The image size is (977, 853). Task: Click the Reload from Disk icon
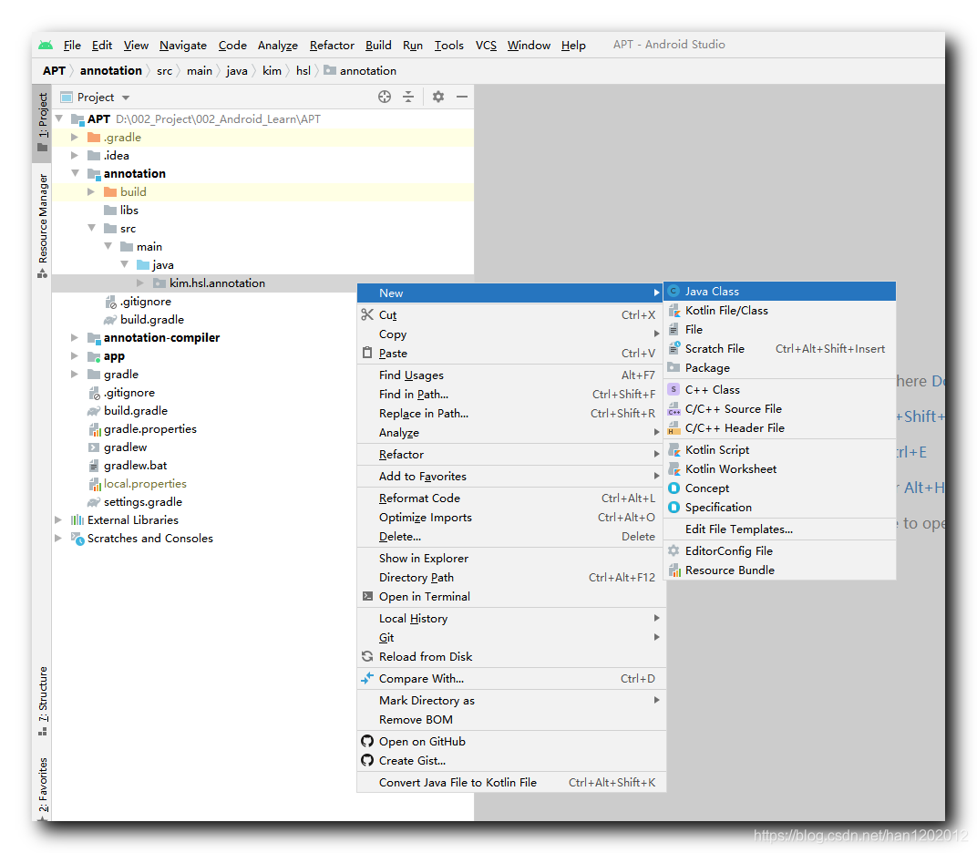click(x=367, y=656)
